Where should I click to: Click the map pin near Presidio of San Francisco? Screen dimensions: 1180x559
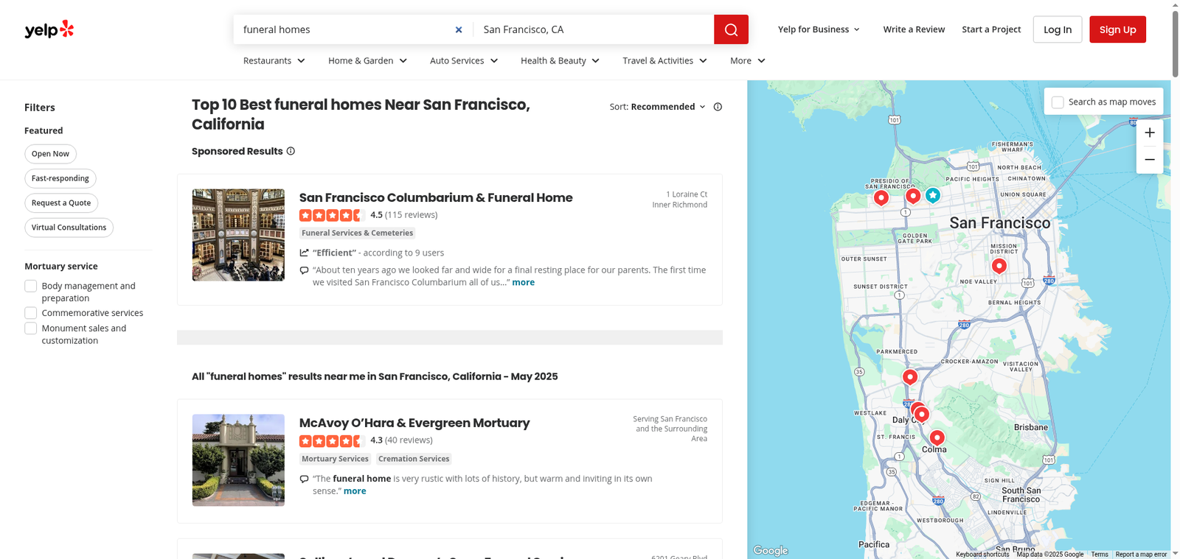click(x=881, y=197)
